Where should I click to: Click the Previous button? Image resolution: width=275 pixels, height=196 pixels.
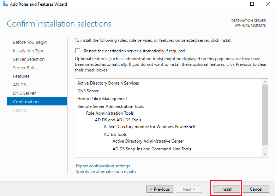click(160, 189)
